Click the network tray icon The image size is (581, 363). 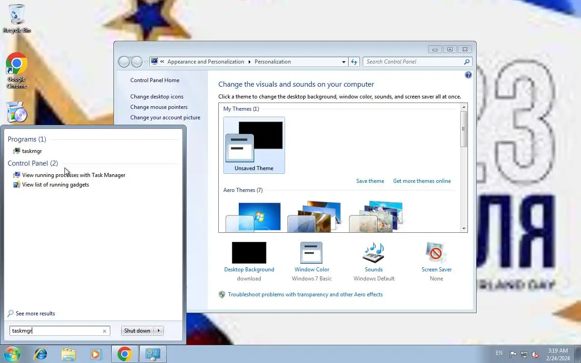[x=524, y=354]
